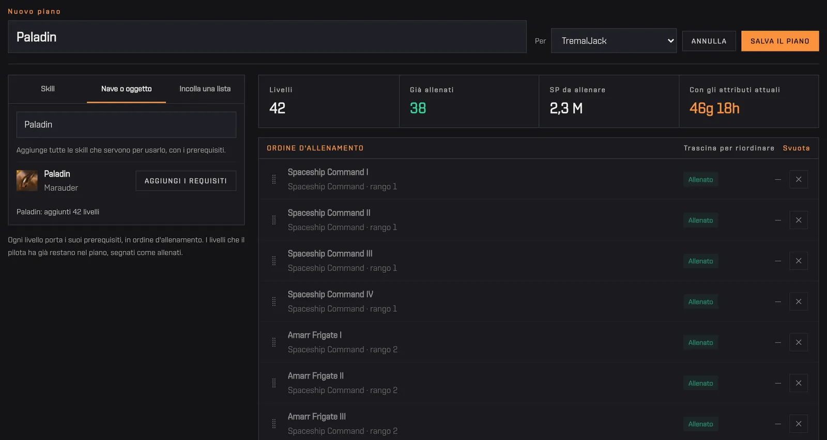Remove Spaceship Command II from the plan
Viewport: 827px width, 440px height.
coord(799,220)
